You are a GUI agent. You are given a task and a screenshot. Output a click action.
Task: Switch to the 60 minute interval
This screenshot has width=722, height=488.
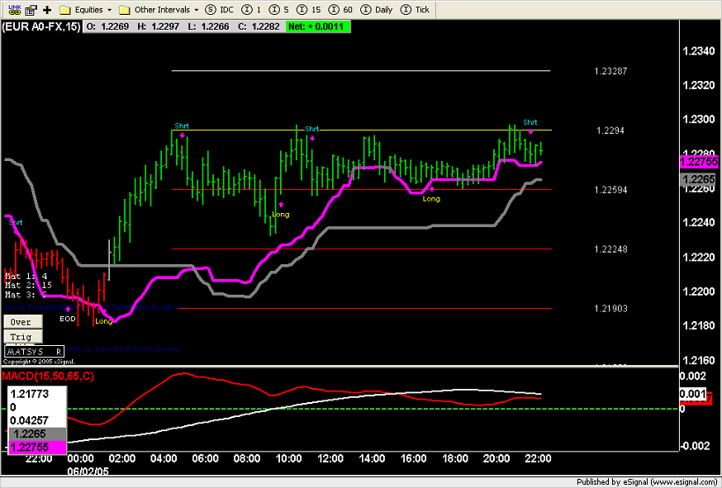(341, 9)
